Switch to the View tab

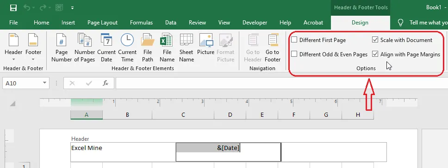click(224, 23)
